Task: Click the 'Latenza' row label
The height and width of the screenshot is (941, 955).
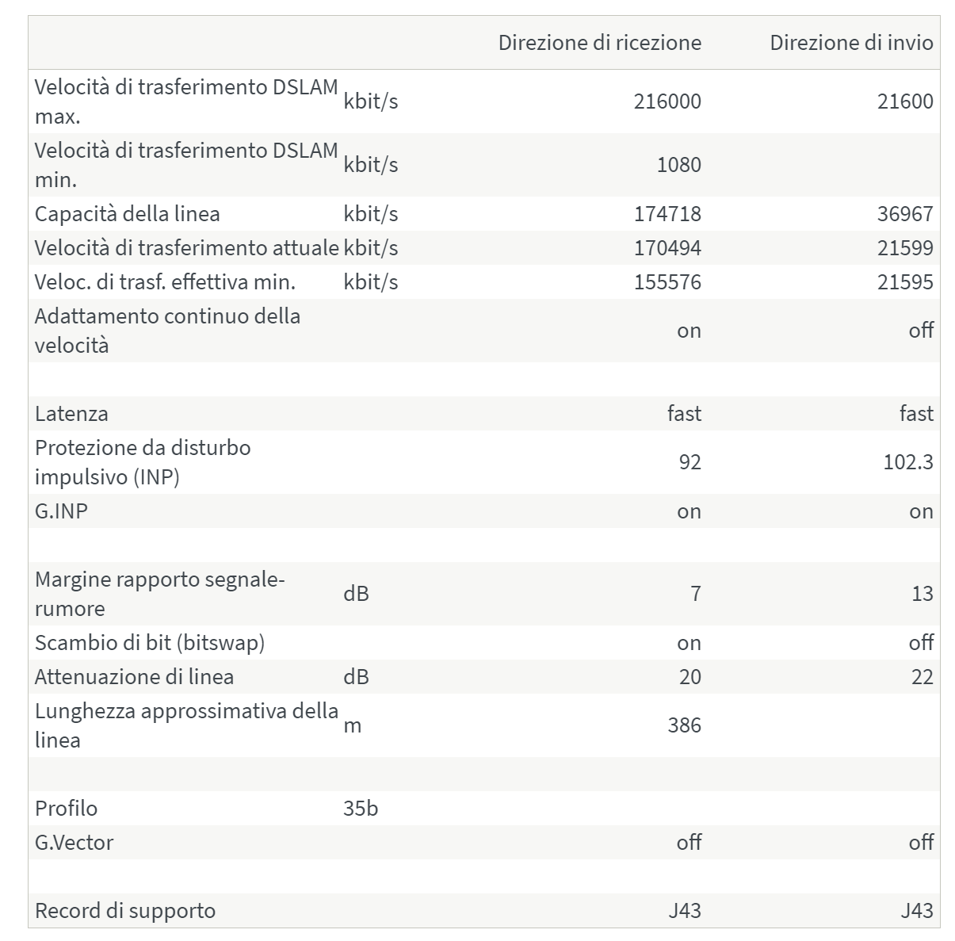Action: click(71, 414)
